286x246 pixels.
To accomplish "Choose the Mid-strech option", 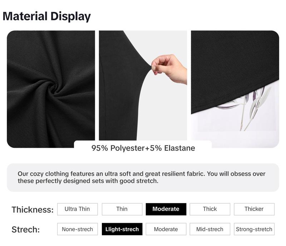I will [210, 229].
